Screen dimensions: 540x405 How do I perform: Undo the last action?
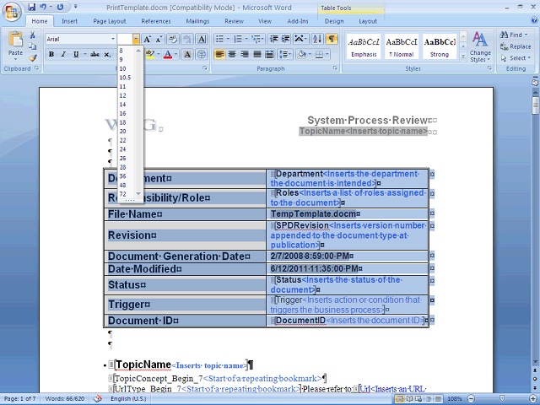coord(43,7)
